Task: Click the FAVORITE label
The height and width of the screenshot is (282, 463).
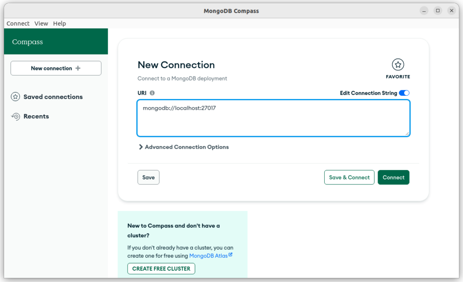Action: point(398,77)
